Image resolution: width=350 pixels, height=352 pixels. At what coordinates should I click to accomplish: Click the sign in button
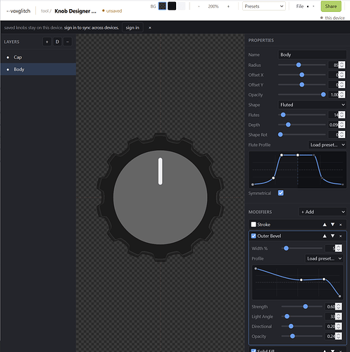pyautogui.click(x=132, y=27)
